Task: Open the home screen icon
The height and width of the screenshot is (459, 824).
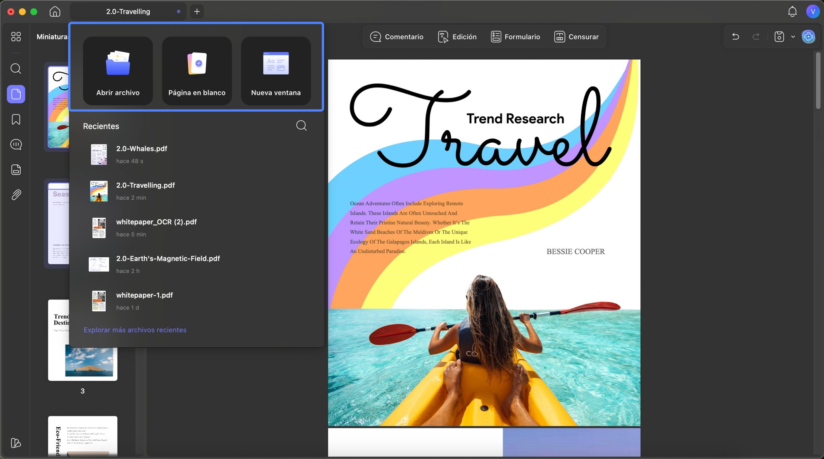Action: tap(55, 12)
